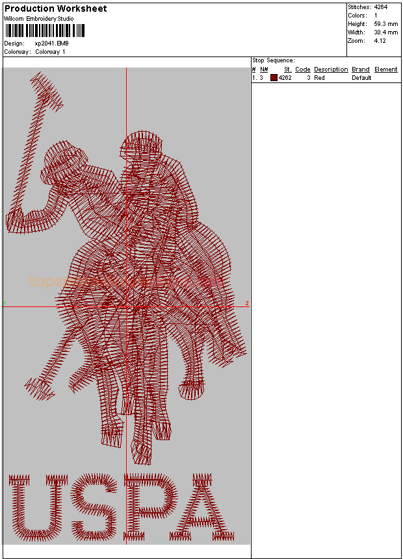
Task: Click the stitch count '4262' in the table
Action: click(x=285, y=78)
